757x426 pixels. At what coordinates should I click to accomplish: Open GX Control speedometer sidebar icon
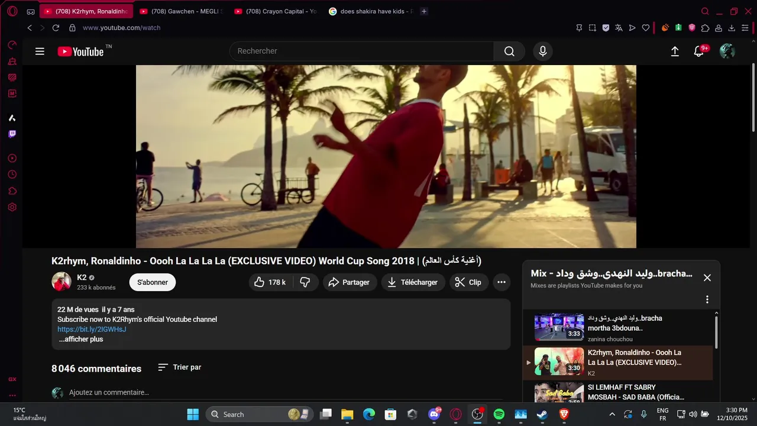(12, 45)
